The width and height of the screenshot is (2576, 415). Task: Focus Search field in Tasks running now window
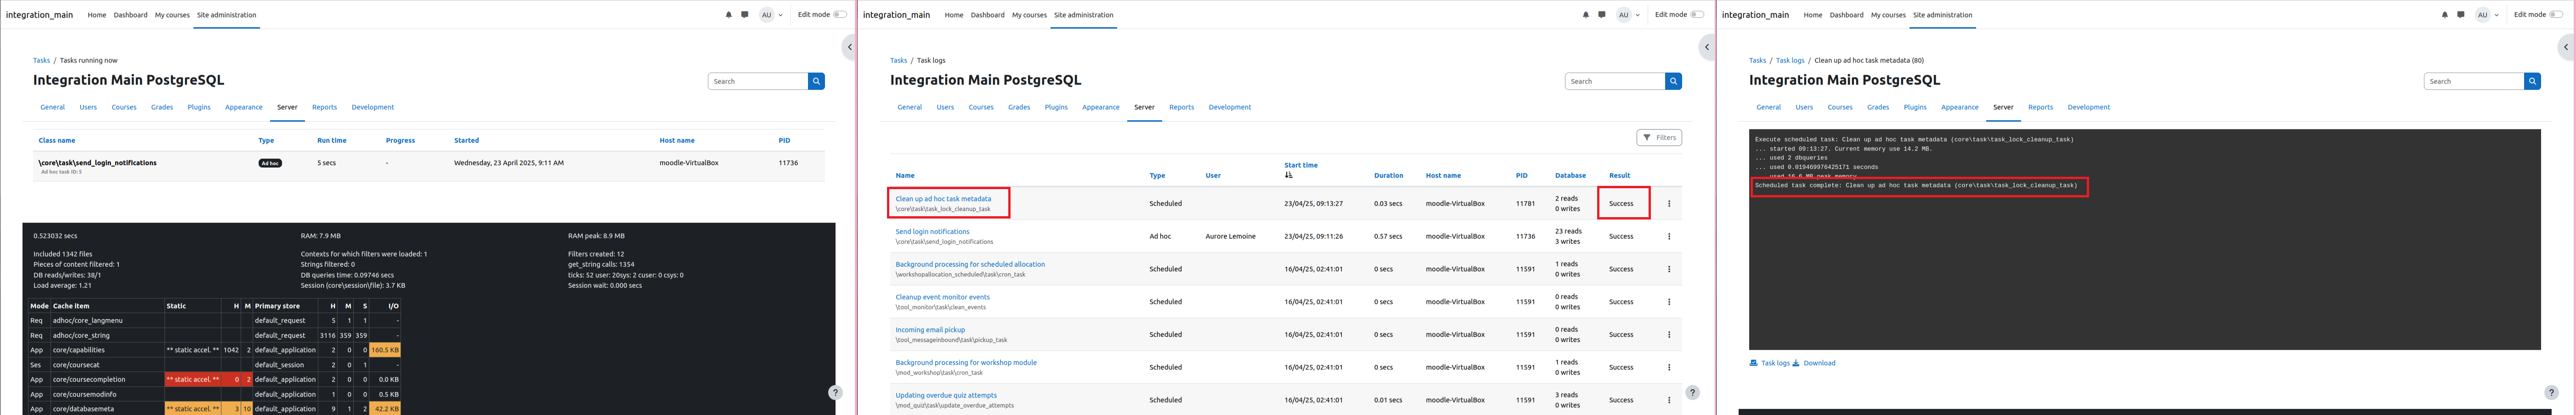[758, 81]
